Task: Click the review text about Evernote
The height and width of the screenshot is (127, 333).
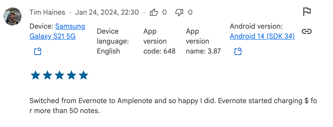Action: coord(173,106)
